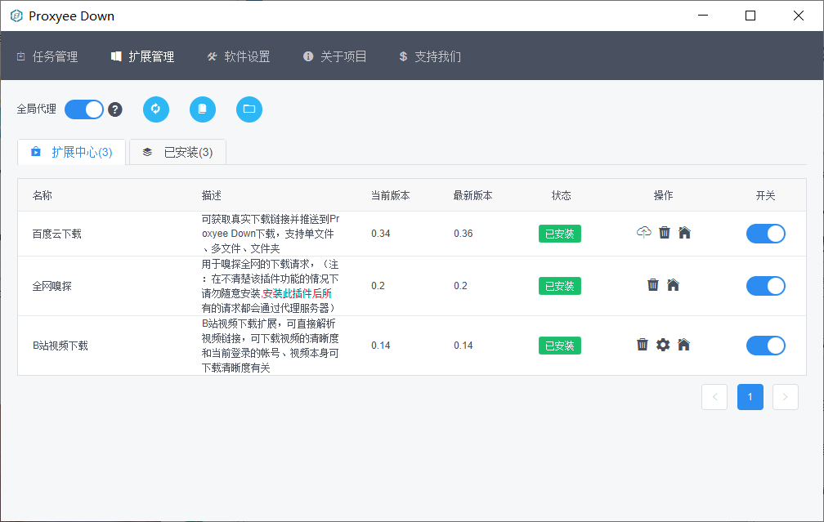Click the next page arrow button
824x522 pixels.
785,397
